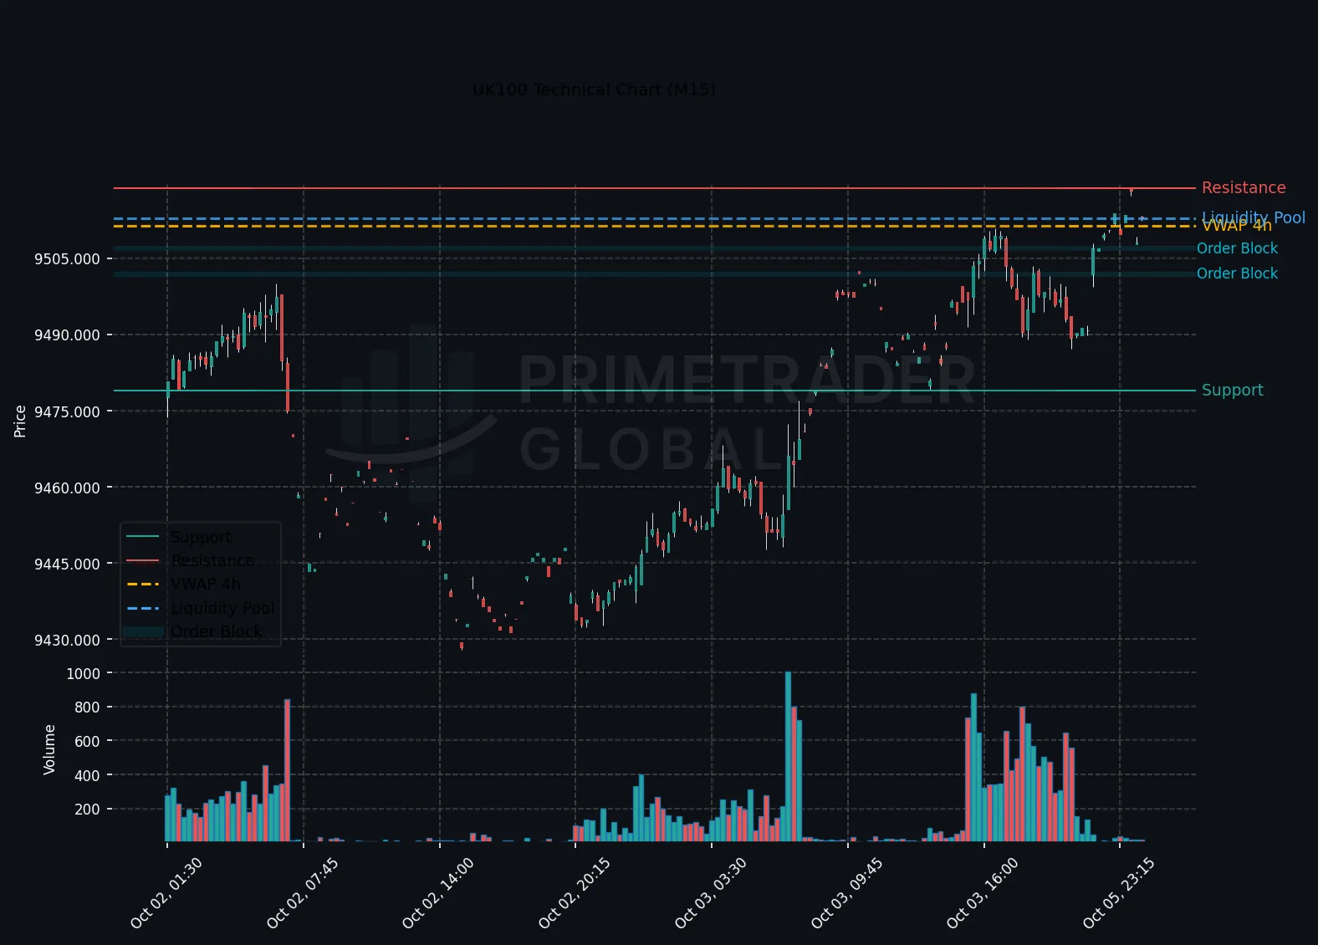Click the 600 volume axis tick
Screen dimensions: 1318x945
click(x=87, y=742)
